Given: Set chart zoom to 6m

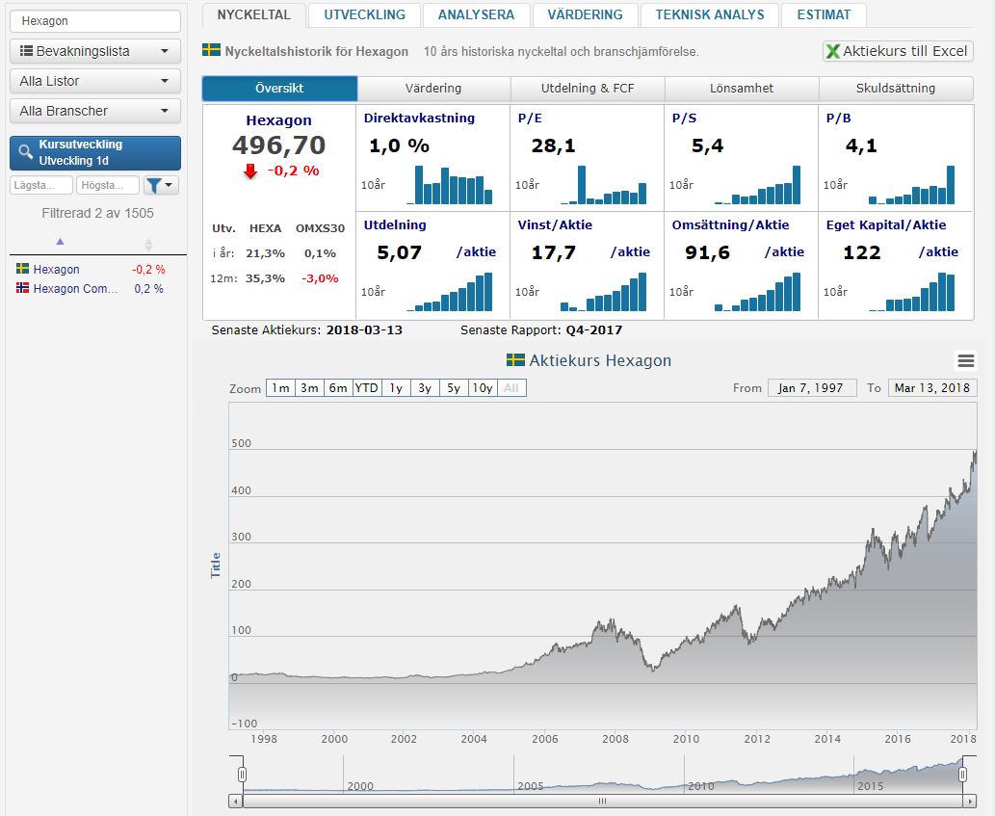Looking at the screenshot, I should tap(337, 387).
